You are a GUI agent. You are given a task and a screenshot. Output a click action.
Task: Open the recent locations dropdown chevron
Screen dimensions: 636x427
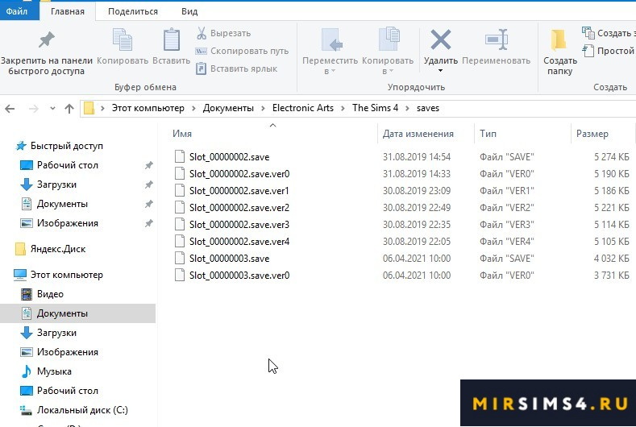coord(52,108)
